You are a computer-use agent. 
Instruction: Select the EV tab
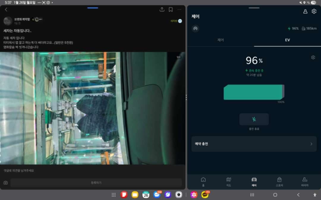tap(287, 40)
